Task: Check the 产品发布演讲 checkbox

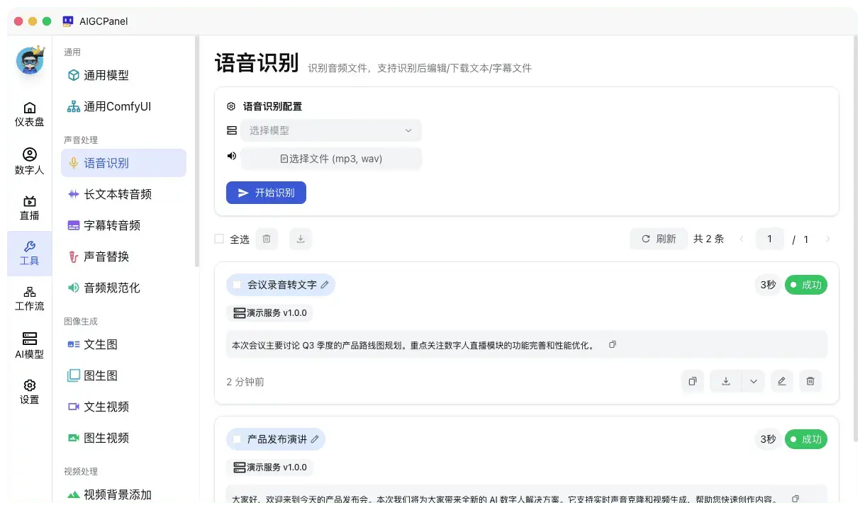Action: pos(237,439)
